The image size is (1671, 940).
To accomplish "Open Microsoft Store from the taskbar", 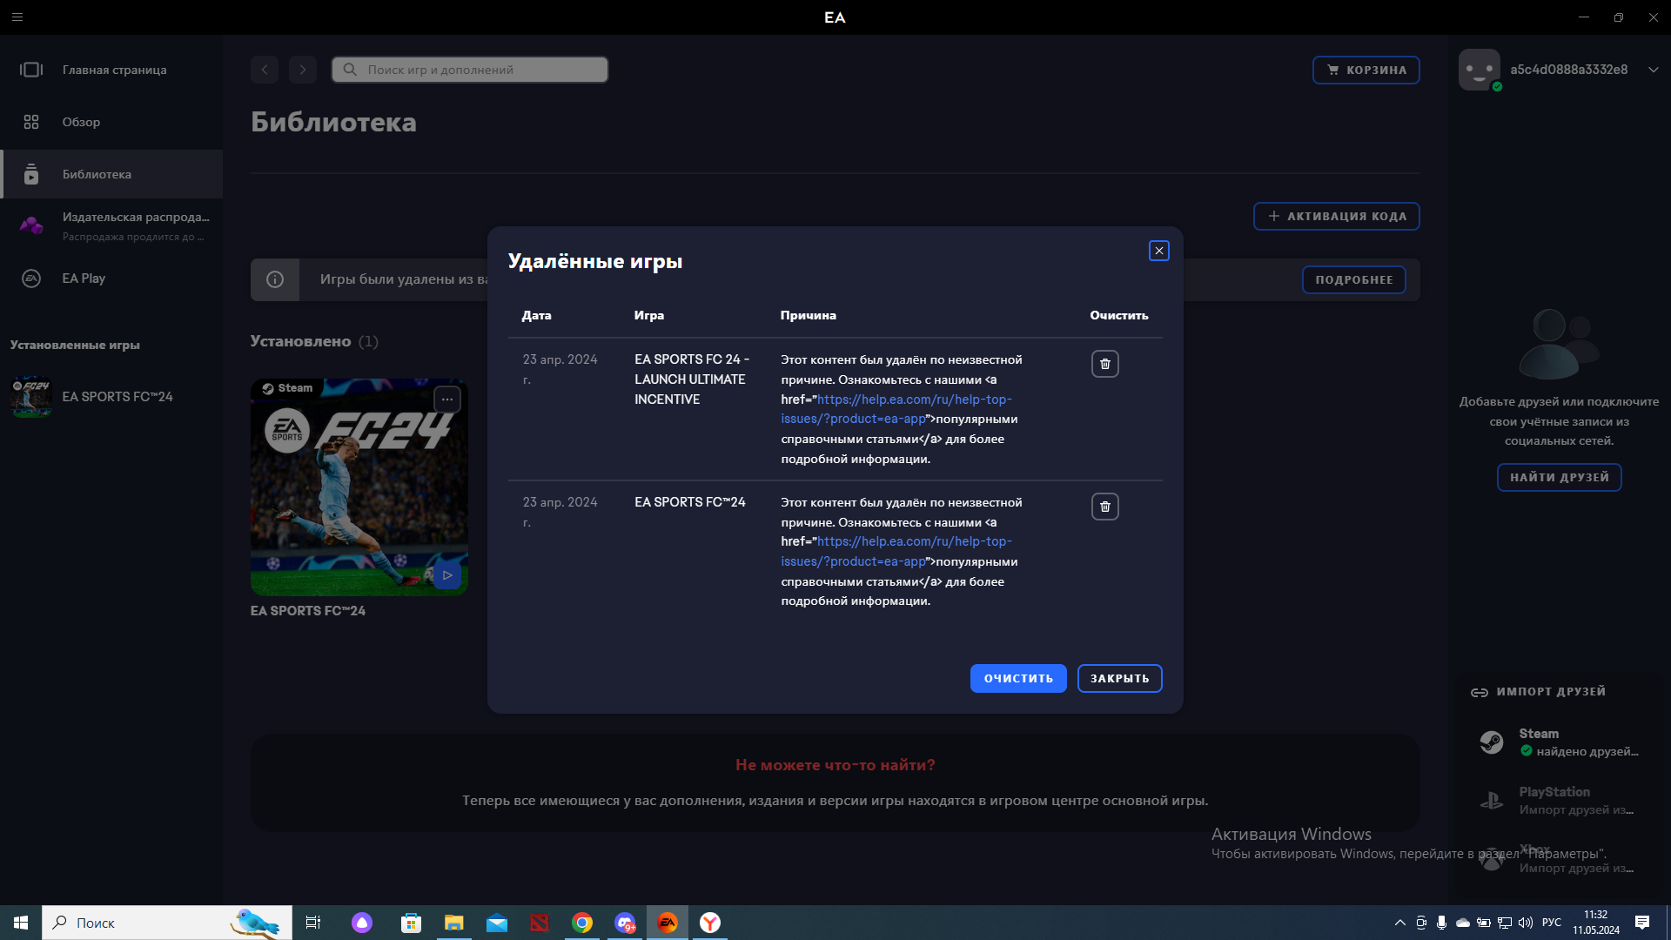I will click(411, 923).
